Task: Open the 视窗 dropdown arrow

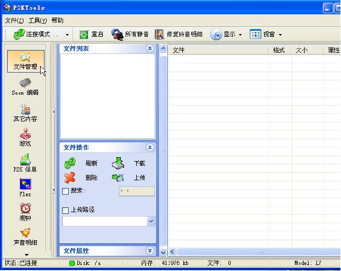Action: tap(280, 35)
